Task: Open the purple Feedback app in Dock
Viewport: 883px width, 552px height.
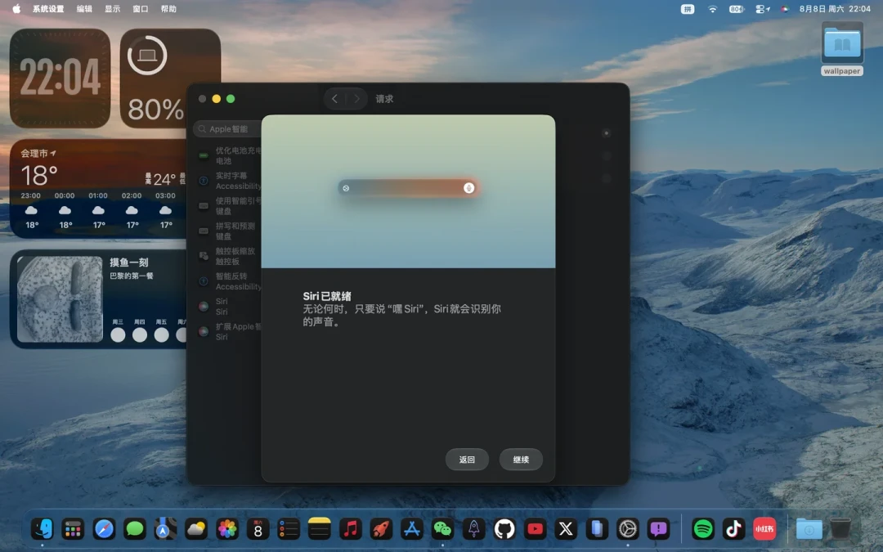Action: [658, 529]
